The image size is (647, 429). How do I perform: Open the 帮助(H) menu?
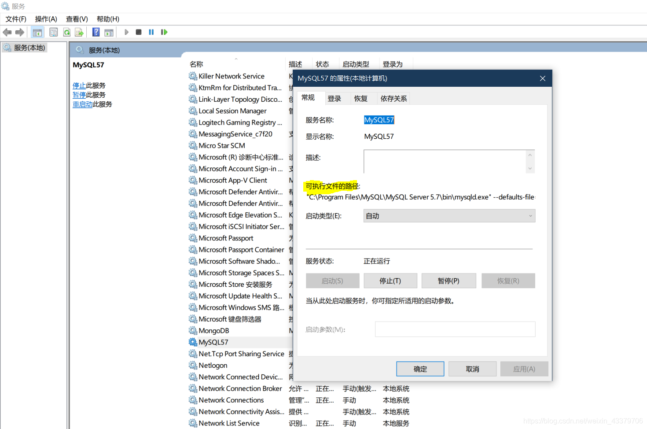coord(108,19)
